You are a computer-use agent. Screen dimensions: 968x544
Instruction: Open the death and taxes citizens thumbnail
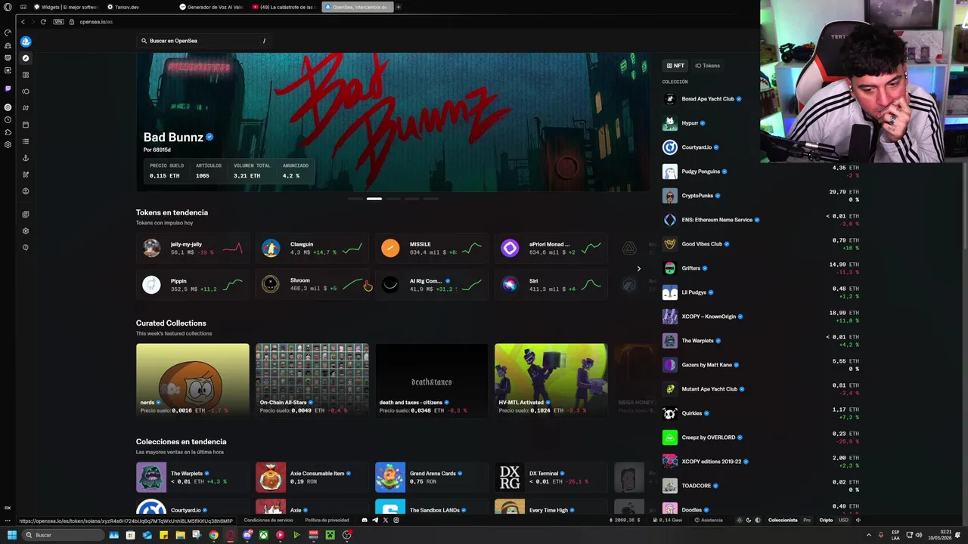tap(431, 379)
